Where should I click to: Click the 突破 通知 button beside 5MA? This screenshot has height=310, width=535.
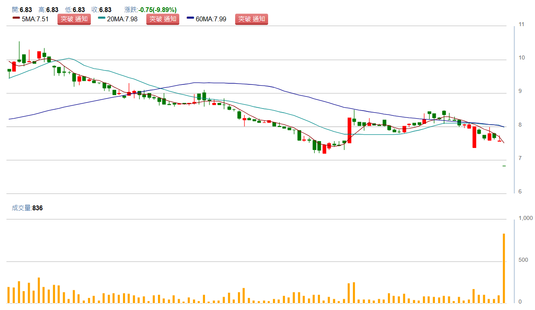[x=74, y=19]
